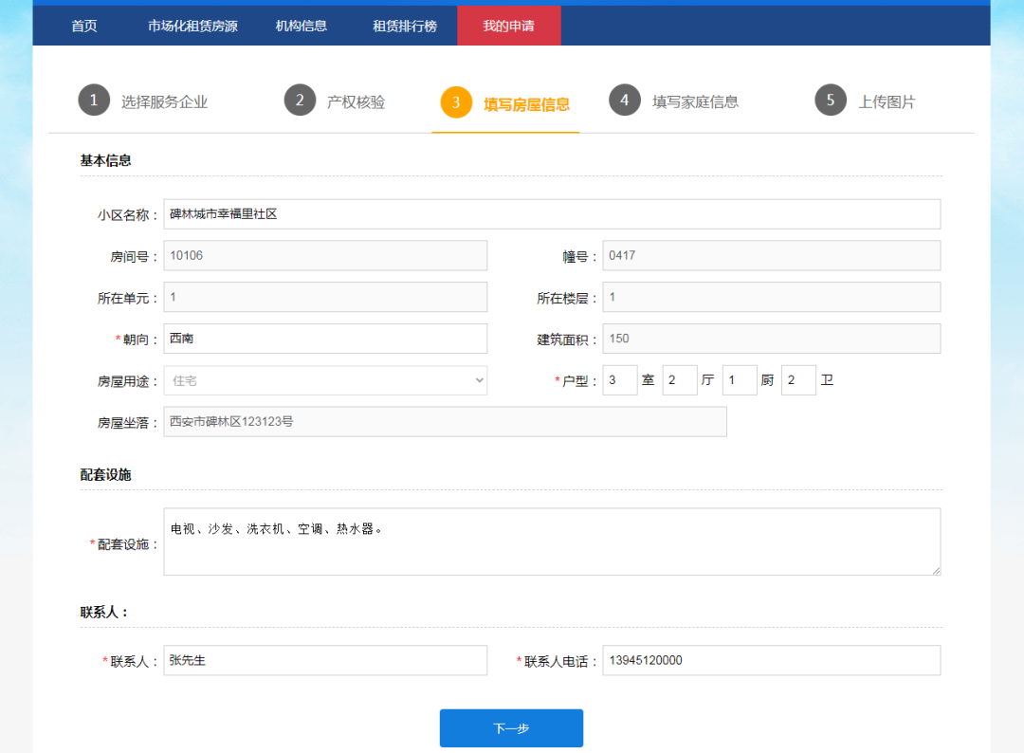
Task: Focus the 联系人电话 input field
Action: point(771,660)
